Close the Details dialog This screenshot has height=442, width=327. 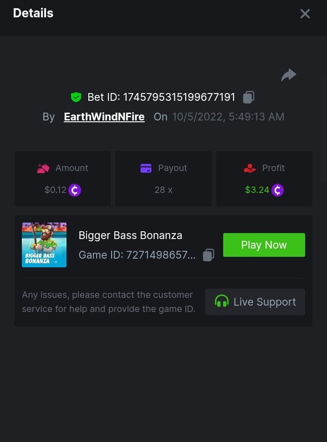305,14
